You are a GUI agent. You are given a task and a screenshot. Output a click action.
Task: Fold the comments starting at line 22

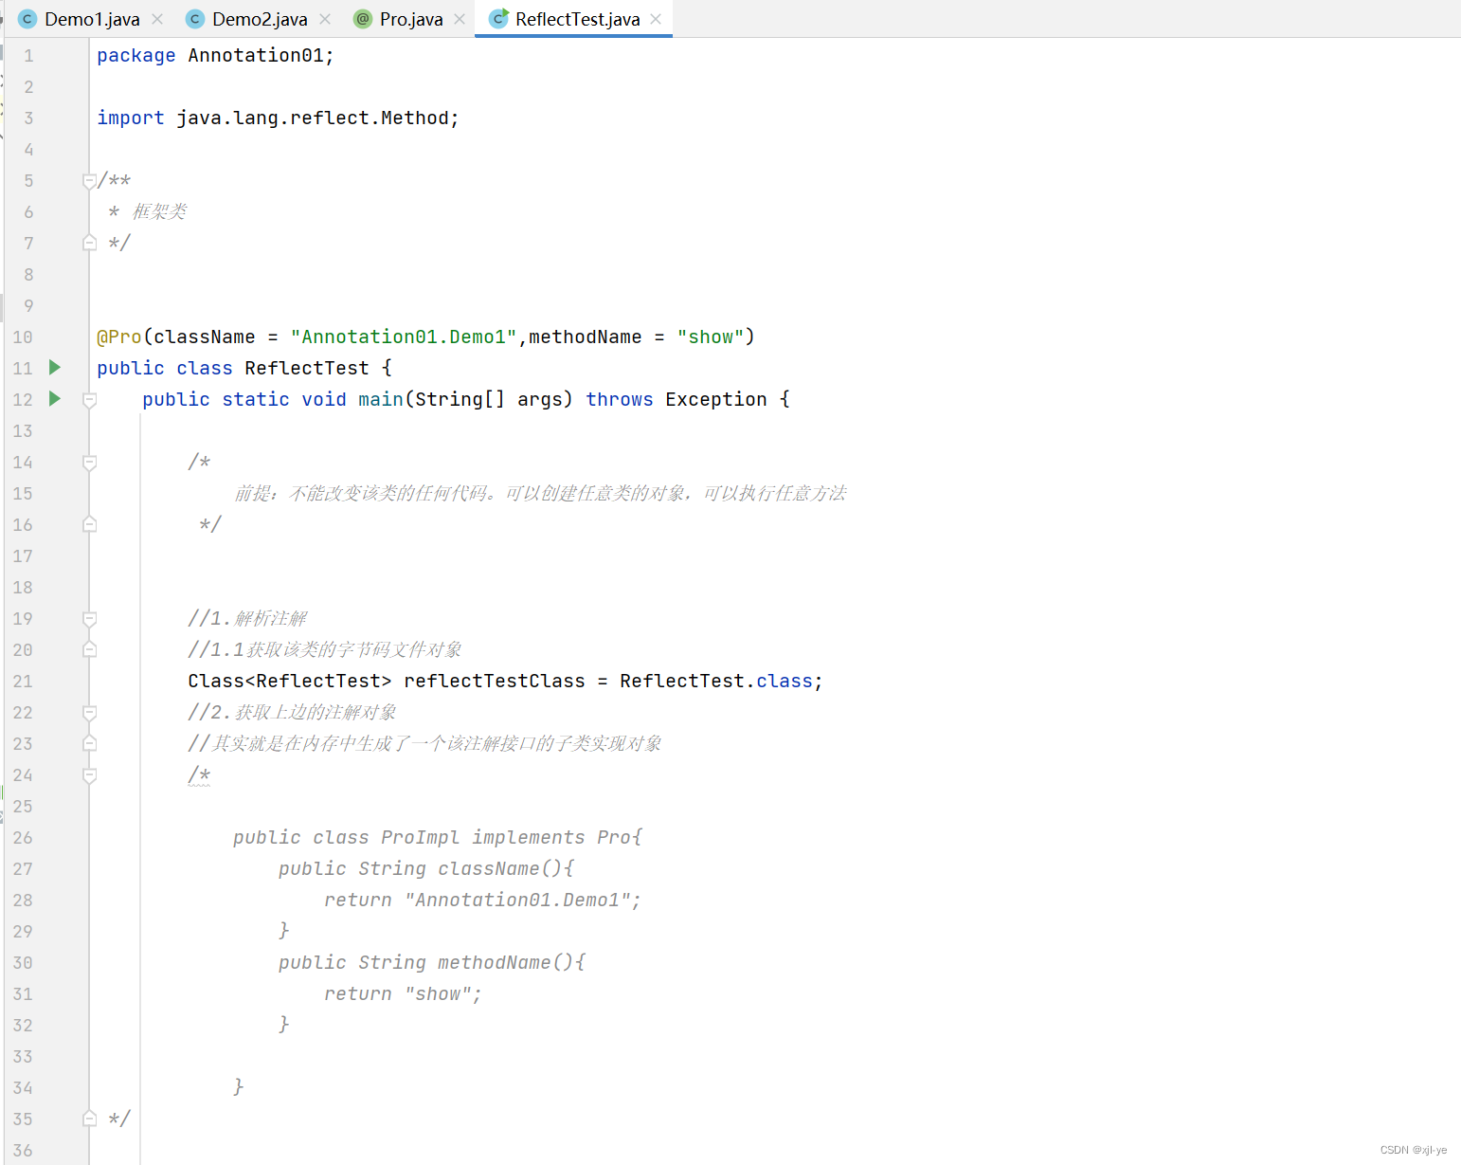[x=89, y=712]
